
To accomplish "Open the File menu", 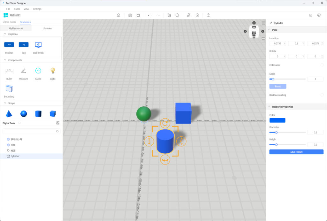I will pos(8,9).
